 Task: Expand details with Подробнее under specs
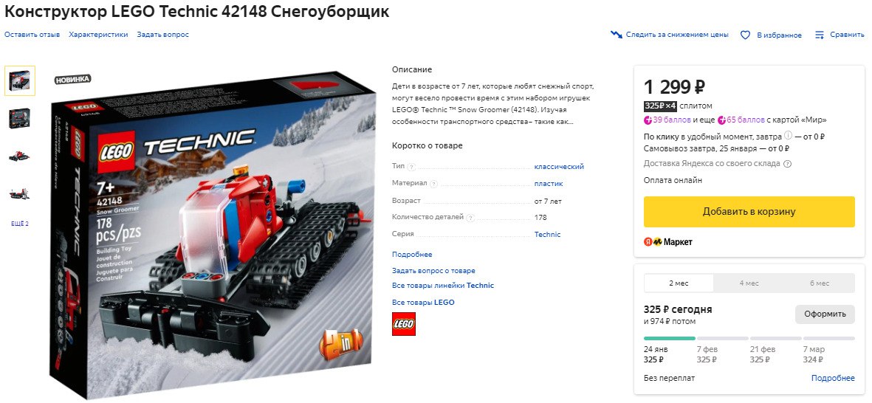[412, 255]
